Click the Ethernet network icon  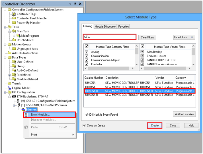(23, 109)
